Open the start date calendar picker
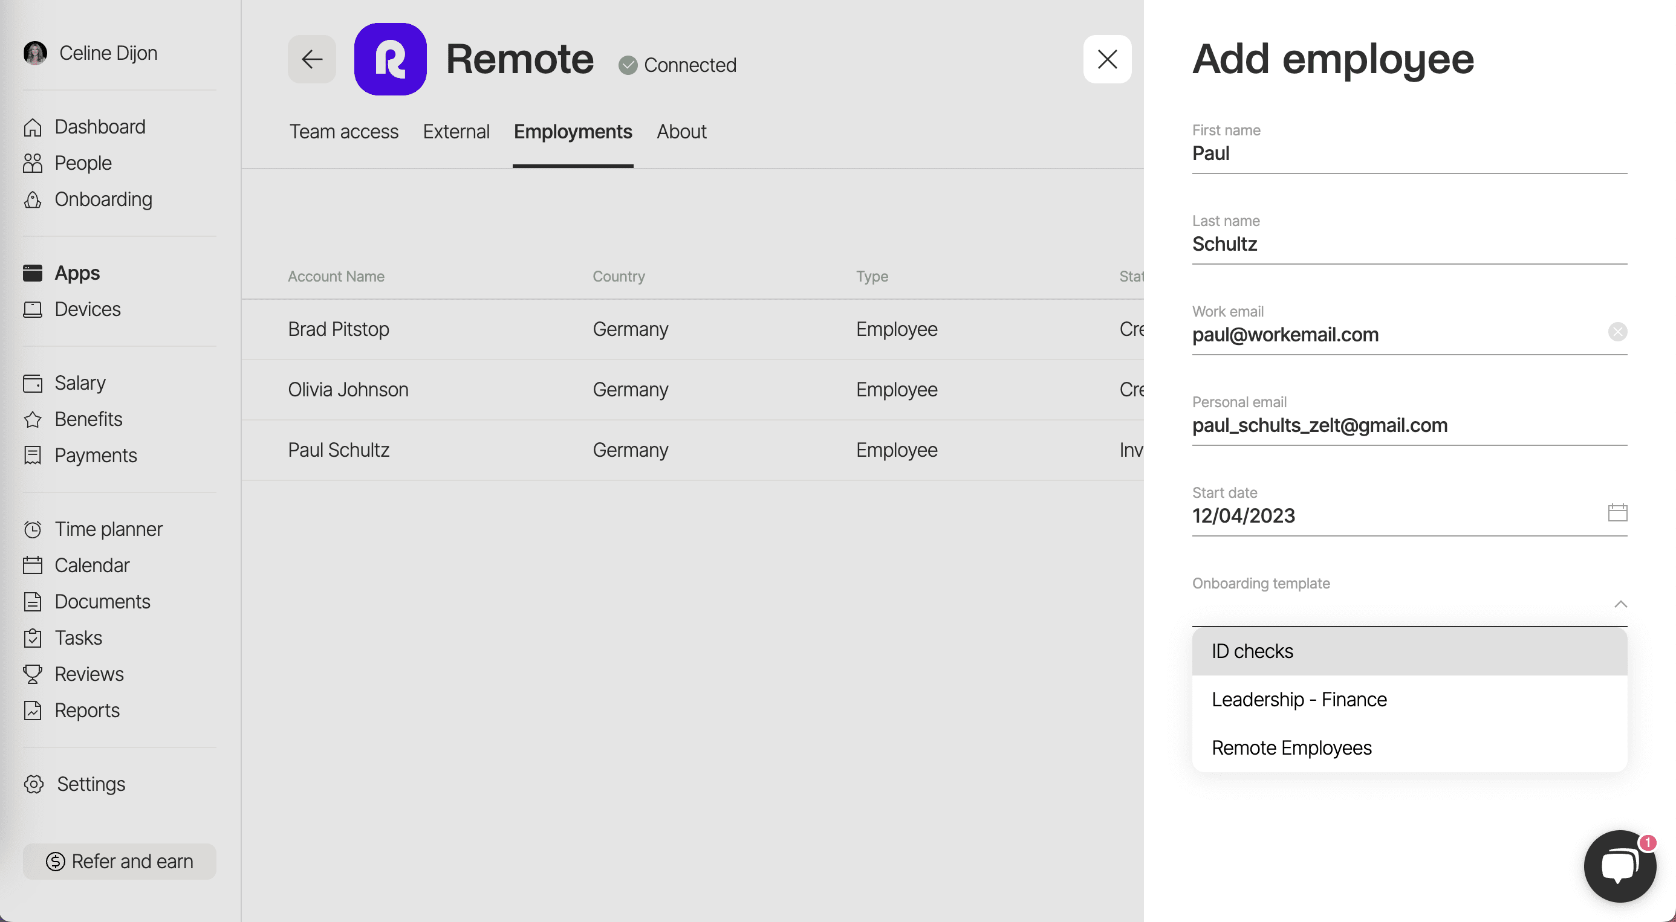Viewport: 1676px width, 922px height. tap(1618, 512)
